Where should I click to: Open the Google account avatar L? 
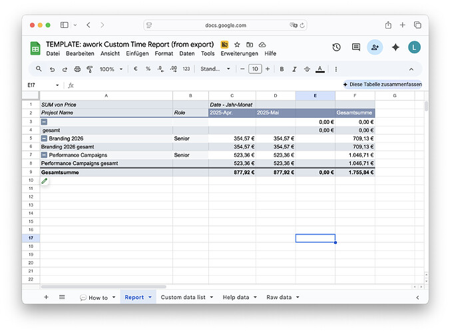[414, 47]
